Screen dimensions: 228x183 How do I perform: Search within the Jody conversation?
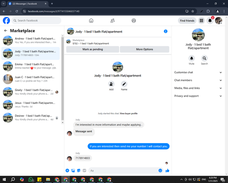tap(204, 58)
